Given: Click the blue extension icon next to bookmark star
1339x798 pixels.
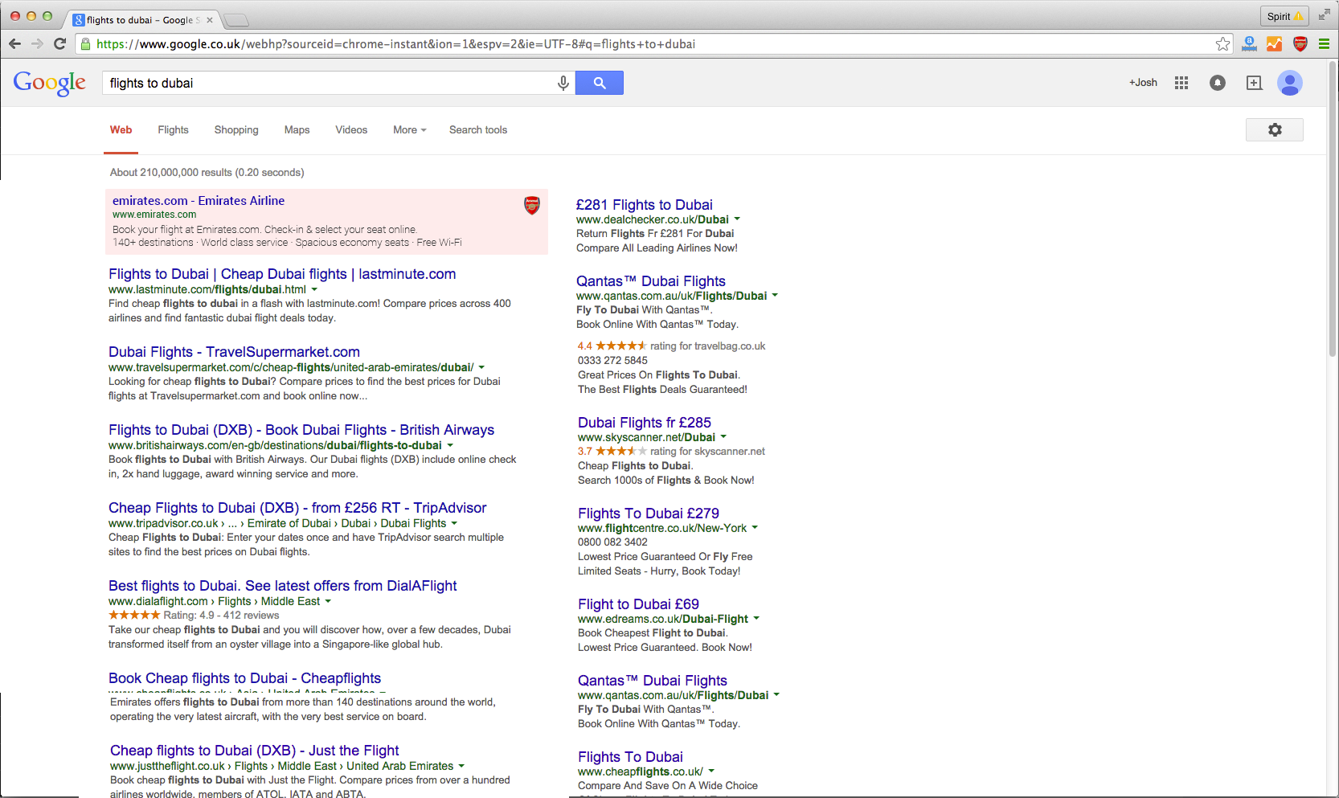Looking at the screenshot, I should tap(1249, 44).
